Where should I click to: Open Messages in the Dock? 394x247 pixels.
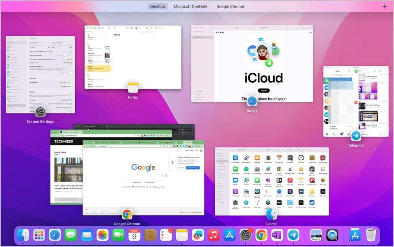71,235
